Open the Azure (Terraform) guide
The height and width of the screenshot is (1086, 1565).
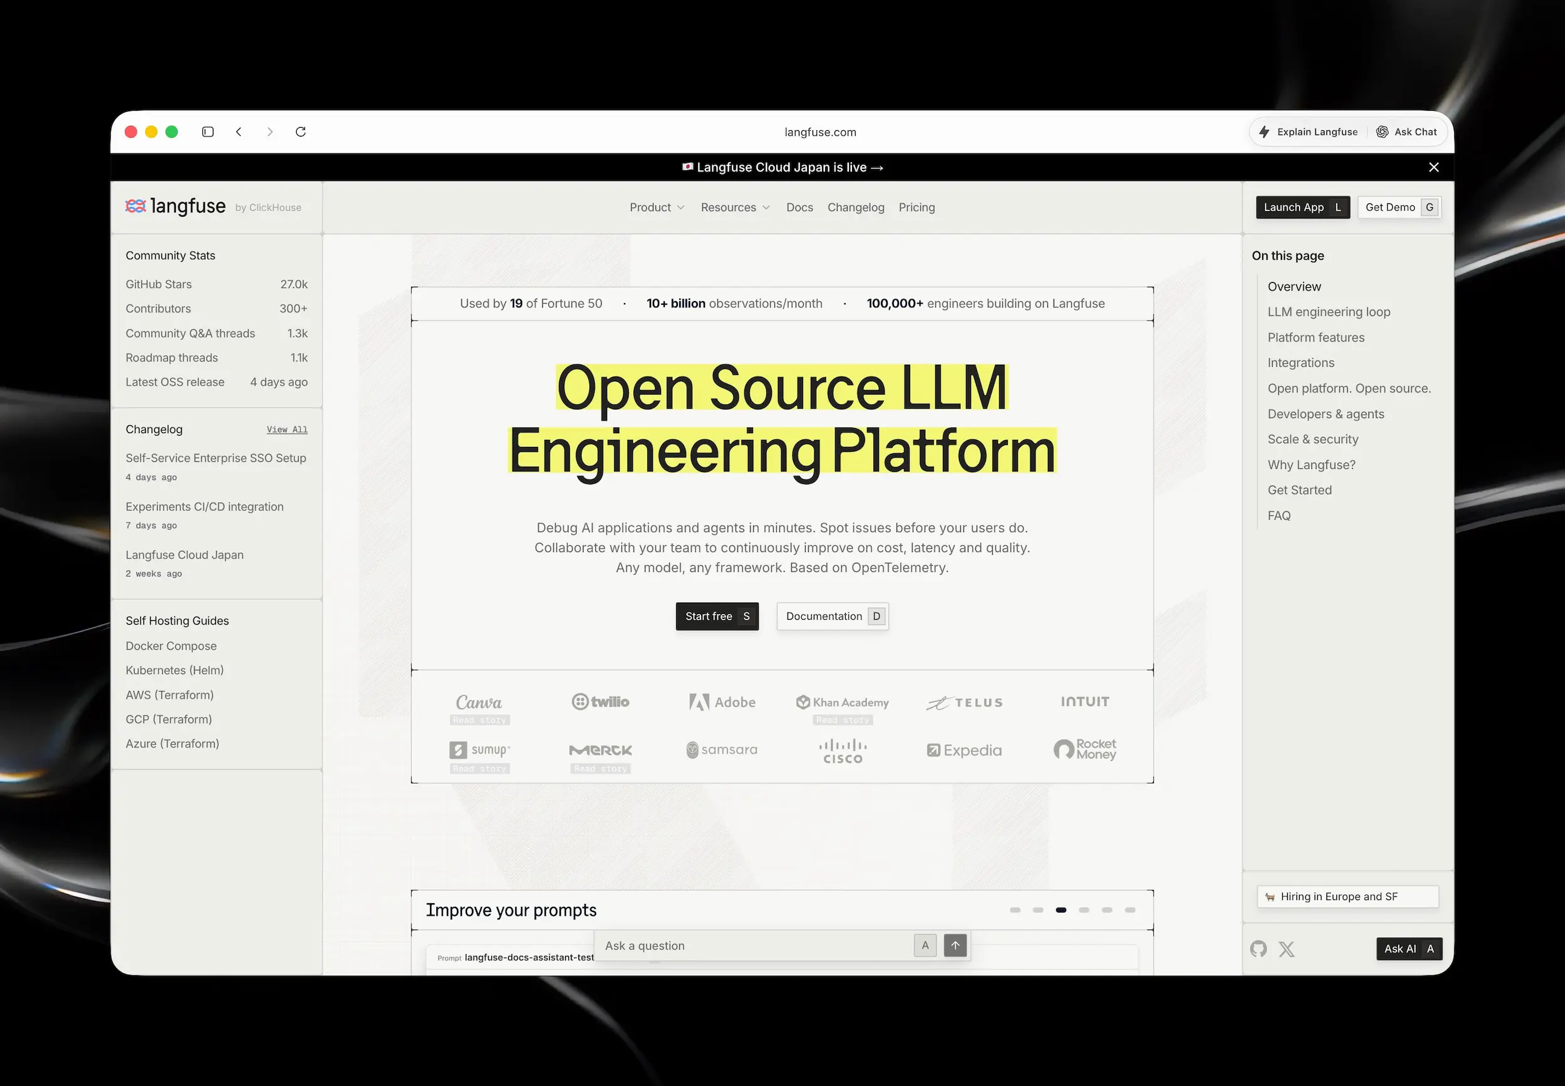(x=172, y=744)
